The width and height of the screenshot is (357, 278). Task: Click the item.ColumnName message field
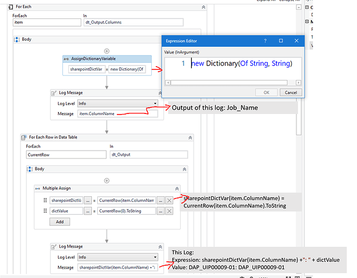point(118,113)
